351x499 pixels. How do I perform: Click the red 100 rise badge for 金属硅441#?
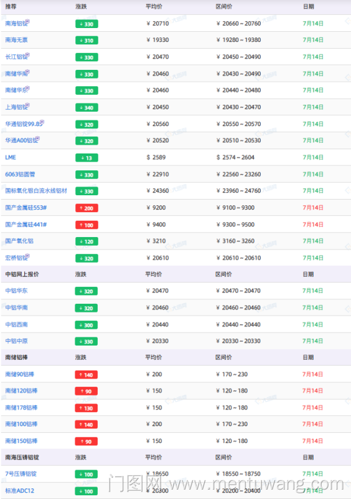click(x=87, y=225)
